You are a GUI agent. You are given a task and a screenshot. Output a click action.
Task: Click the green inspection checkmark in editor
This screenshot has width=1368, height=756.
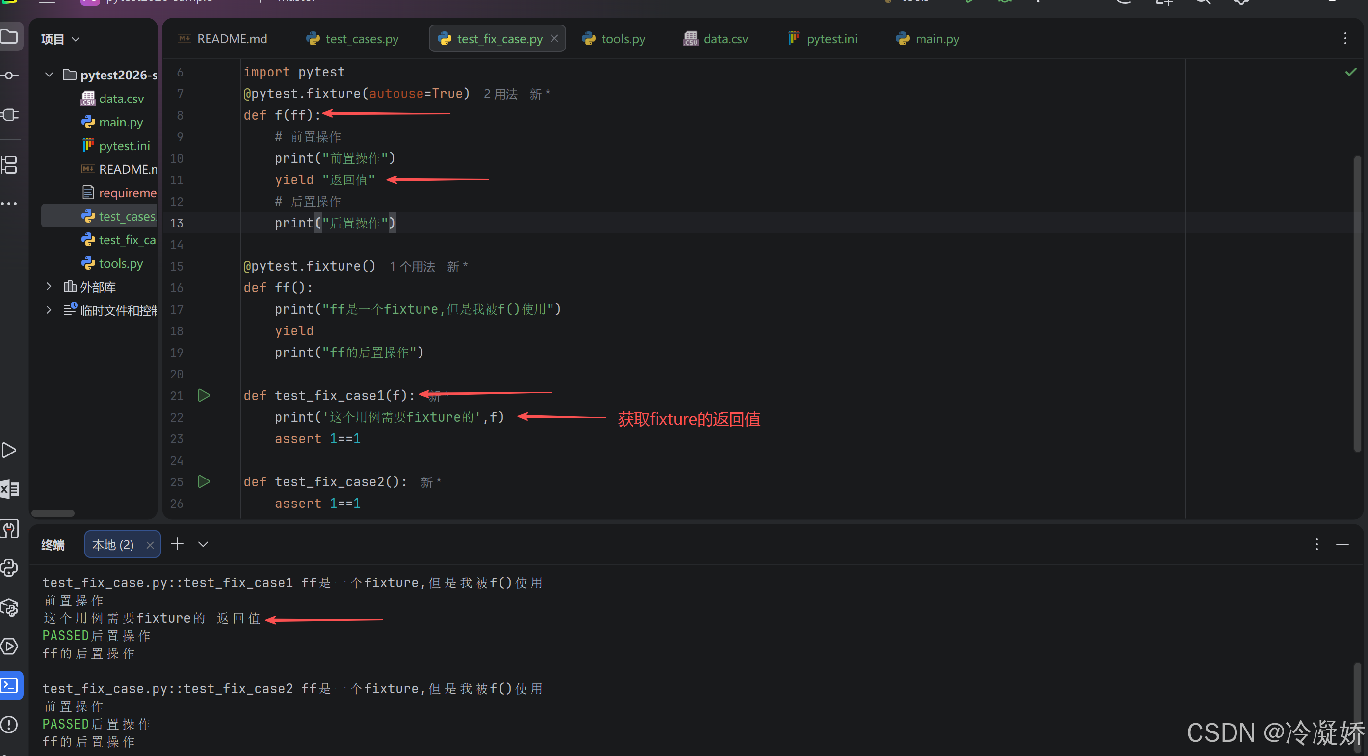(1351, 72)
